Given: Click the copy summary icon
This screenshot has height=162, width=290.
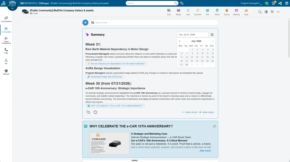Looking at the screenshot, I should click(x=89, y=112).
